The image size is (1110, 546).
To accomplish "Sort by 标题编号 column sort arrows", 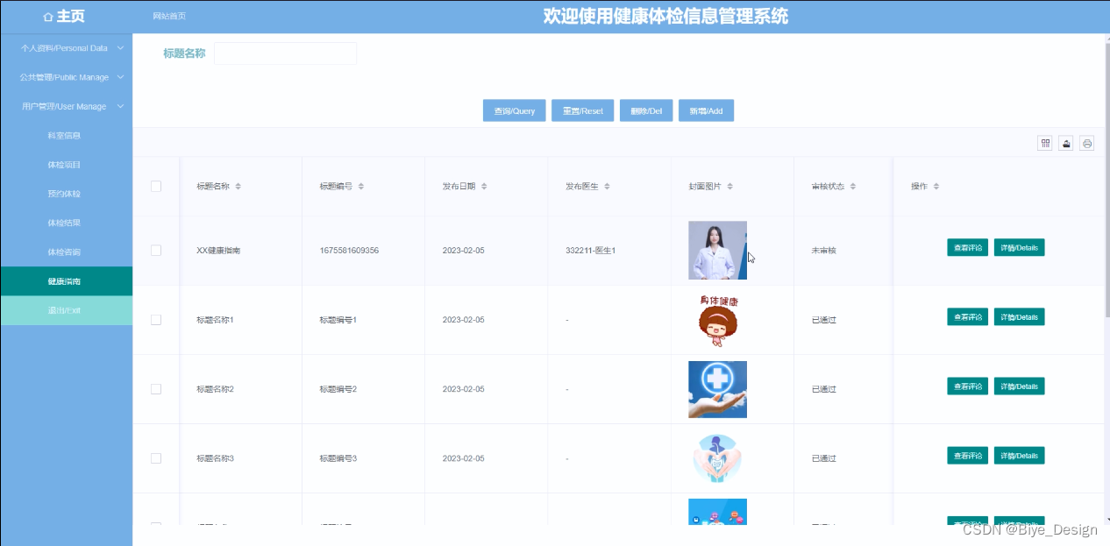I will click(x=360, y=187).
